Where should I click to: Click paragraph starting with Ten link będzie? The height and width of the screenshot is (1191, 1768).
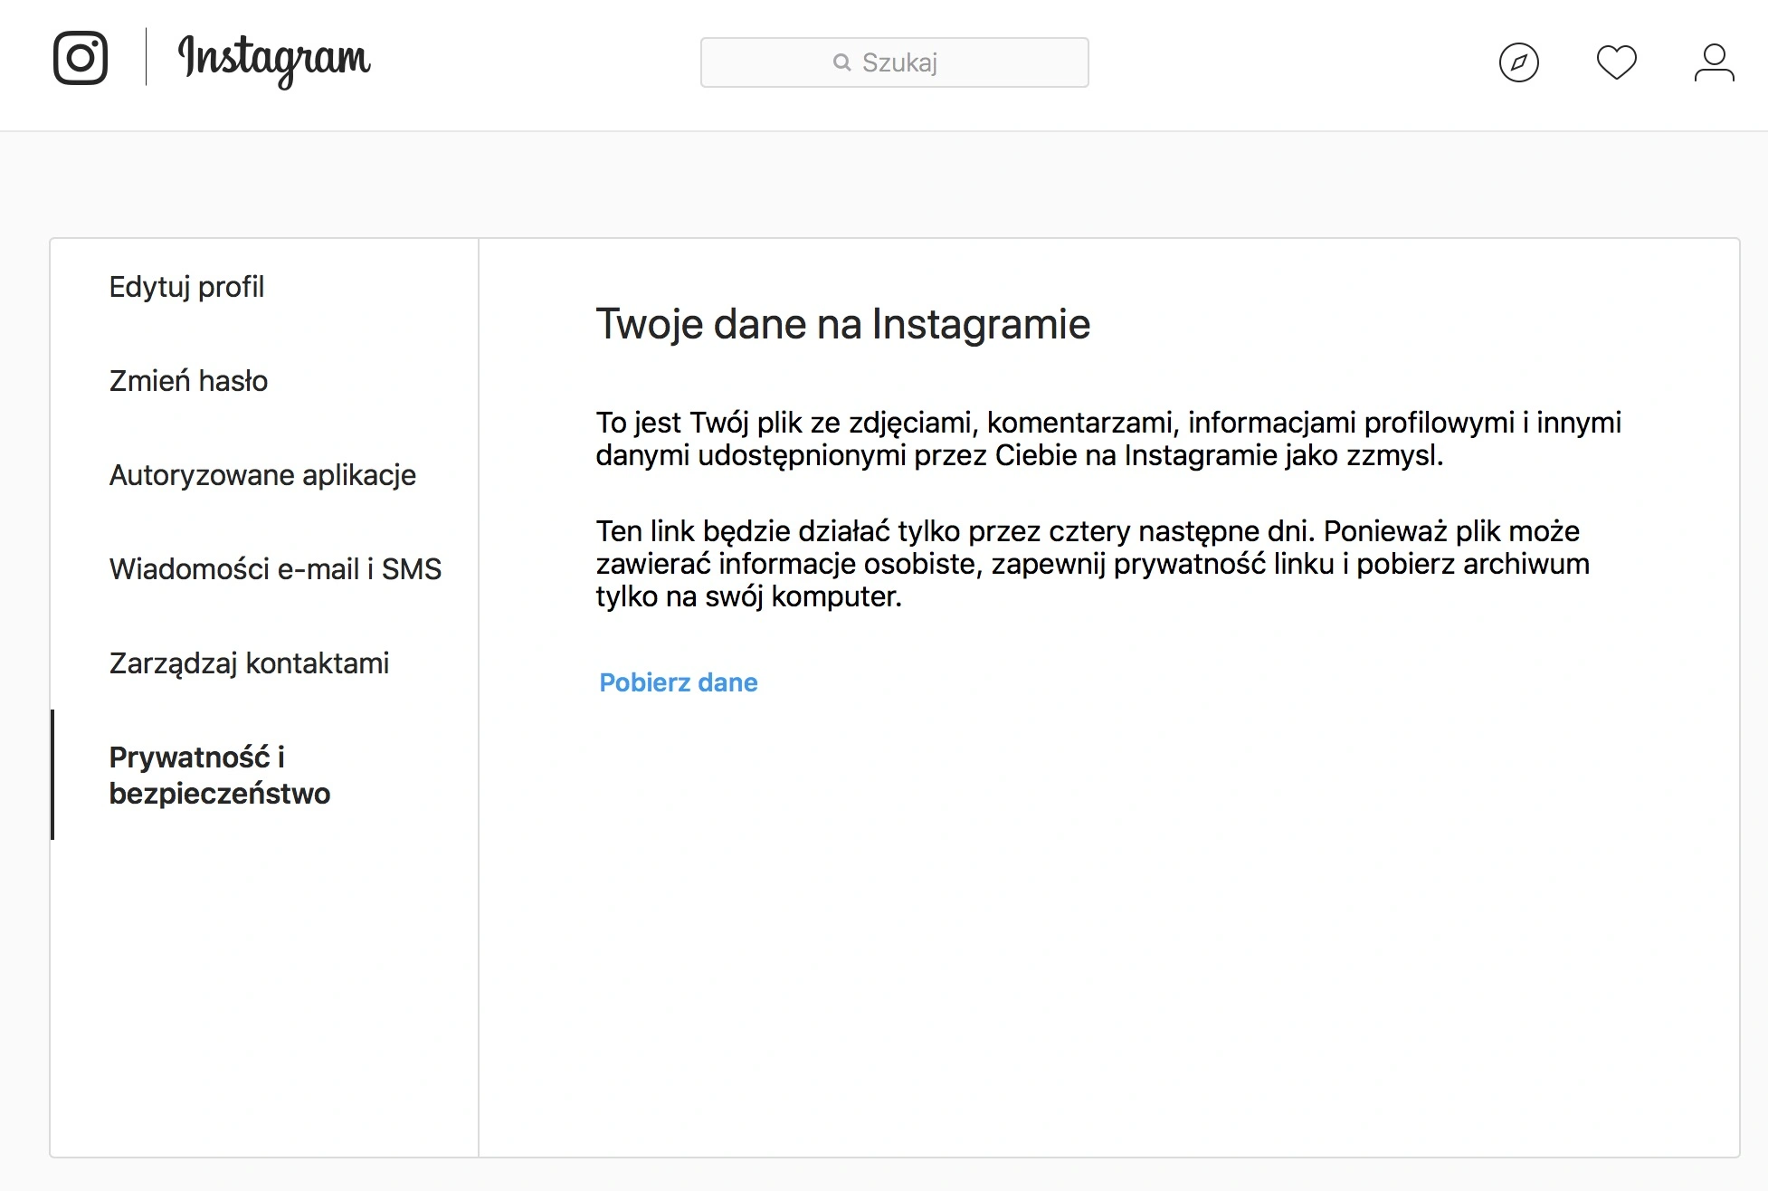click(1092, 564)
